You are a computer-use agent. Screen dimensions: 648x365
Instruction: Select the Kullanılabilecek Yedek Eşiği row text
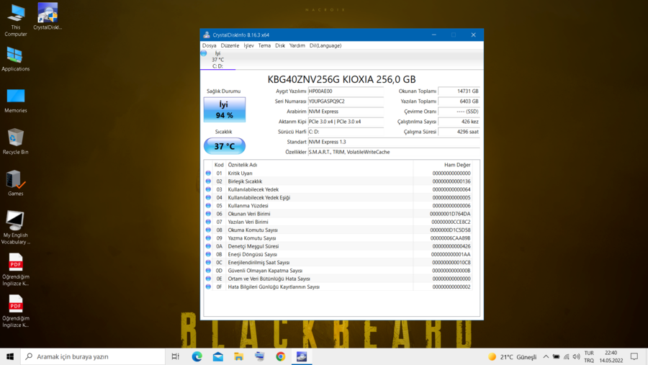pos(259,197)
